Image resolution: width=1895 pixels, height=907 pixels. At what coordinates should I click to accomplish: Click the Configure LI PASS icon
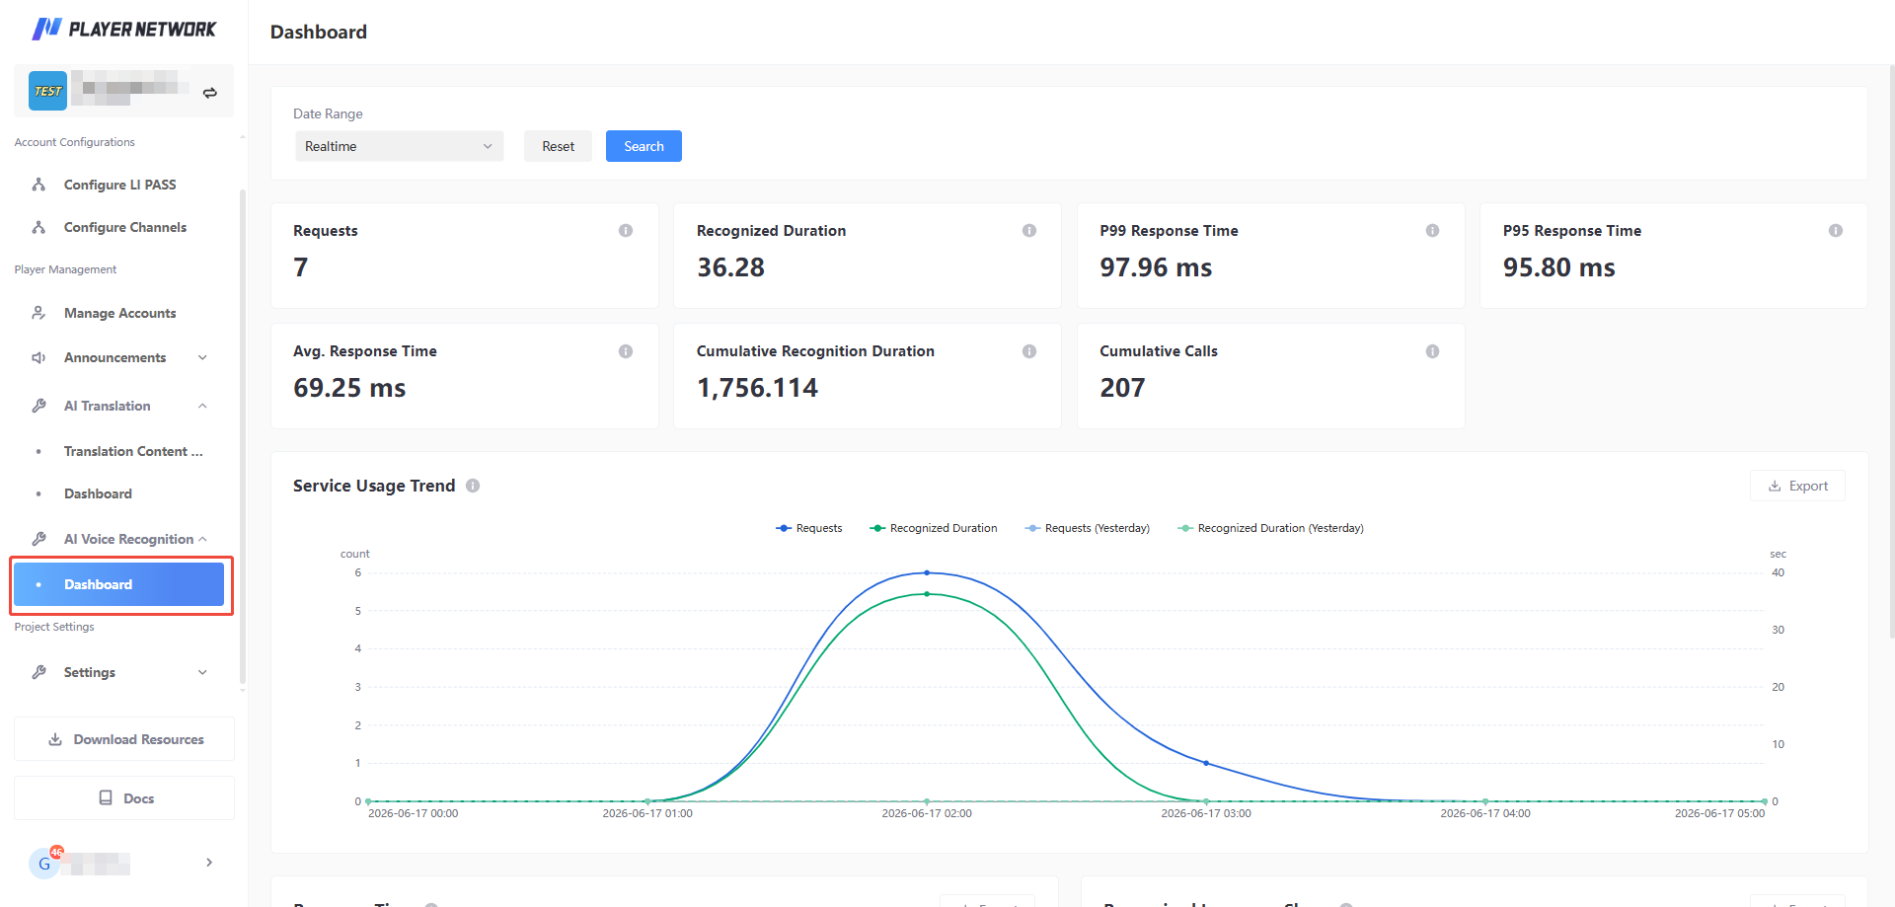38,185
